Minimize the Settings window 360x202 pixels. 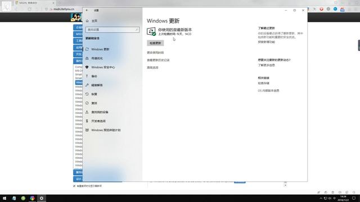click(286, 10)
